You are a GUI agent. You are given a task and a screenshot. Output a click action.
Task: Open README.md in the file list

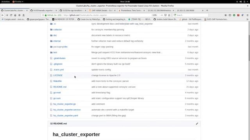[60, 87]
